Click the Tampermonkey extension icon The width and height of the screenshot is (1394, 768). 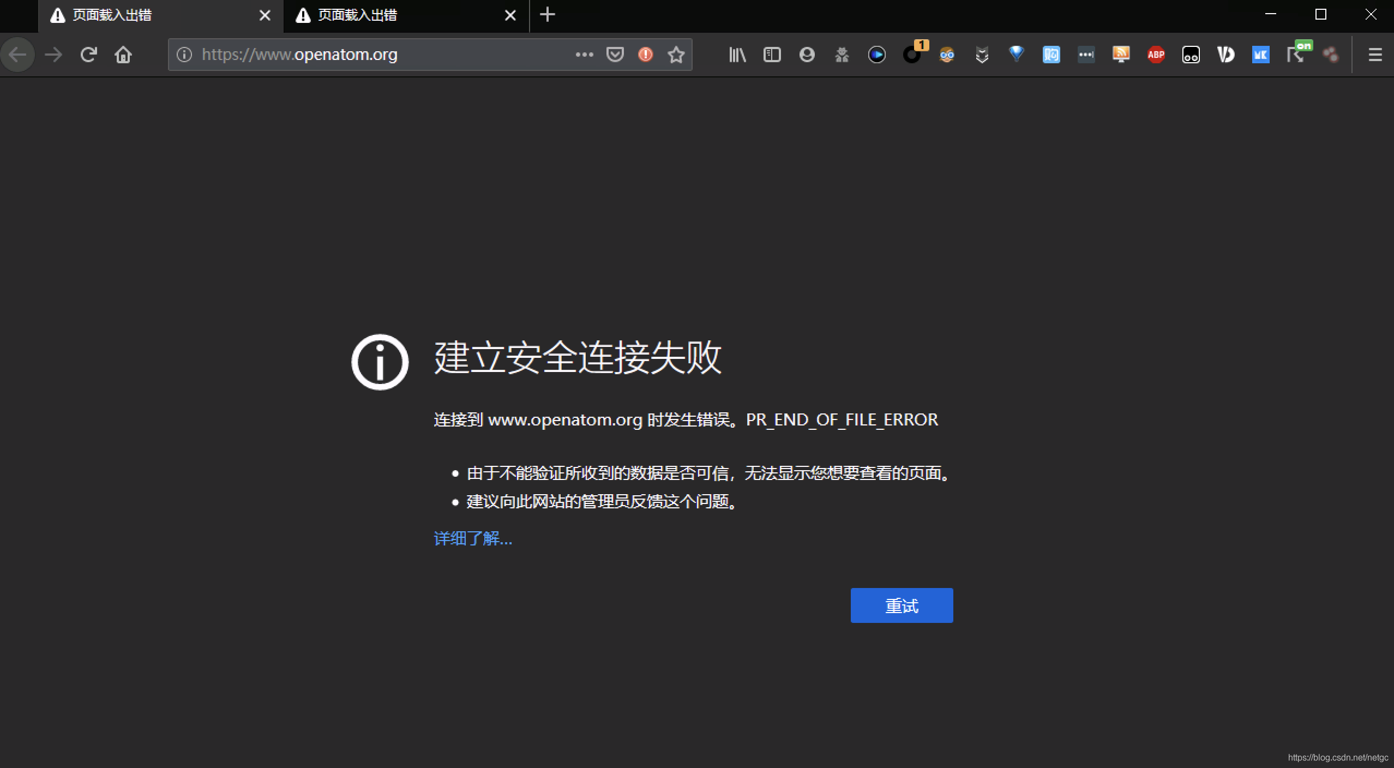pyautogui.click(x=1191, y=55)
